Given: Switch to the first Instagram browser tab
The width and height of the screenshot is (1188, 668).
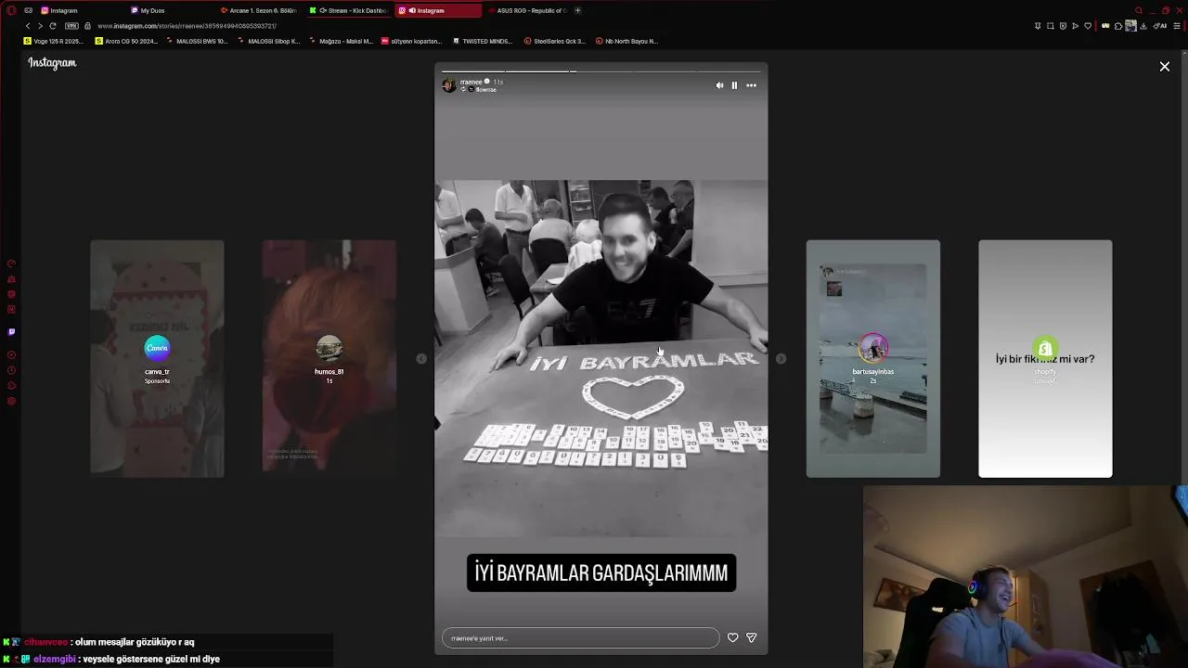Looking at the screenshot, I should pyautogui.click(x=79, y=10).
